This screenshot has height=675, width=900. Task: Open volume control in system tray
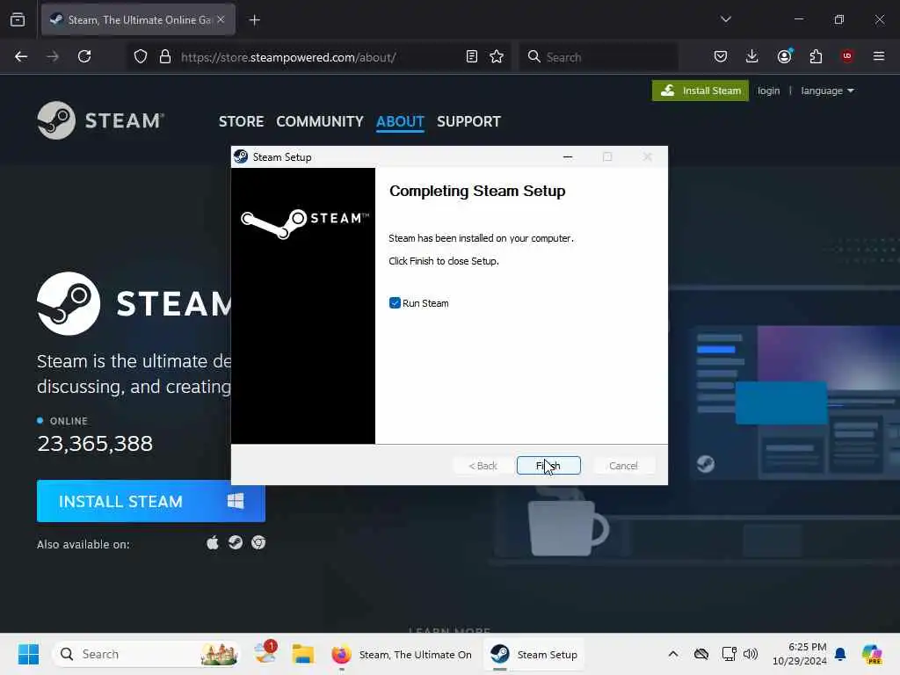[751, 654]
